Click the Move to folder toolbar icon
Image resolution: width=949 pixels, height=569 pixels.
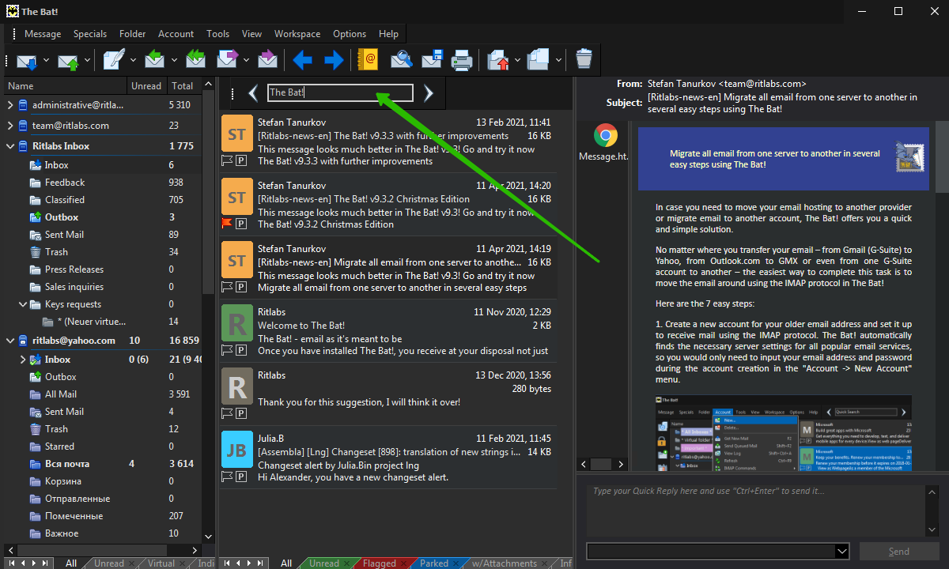498,60
